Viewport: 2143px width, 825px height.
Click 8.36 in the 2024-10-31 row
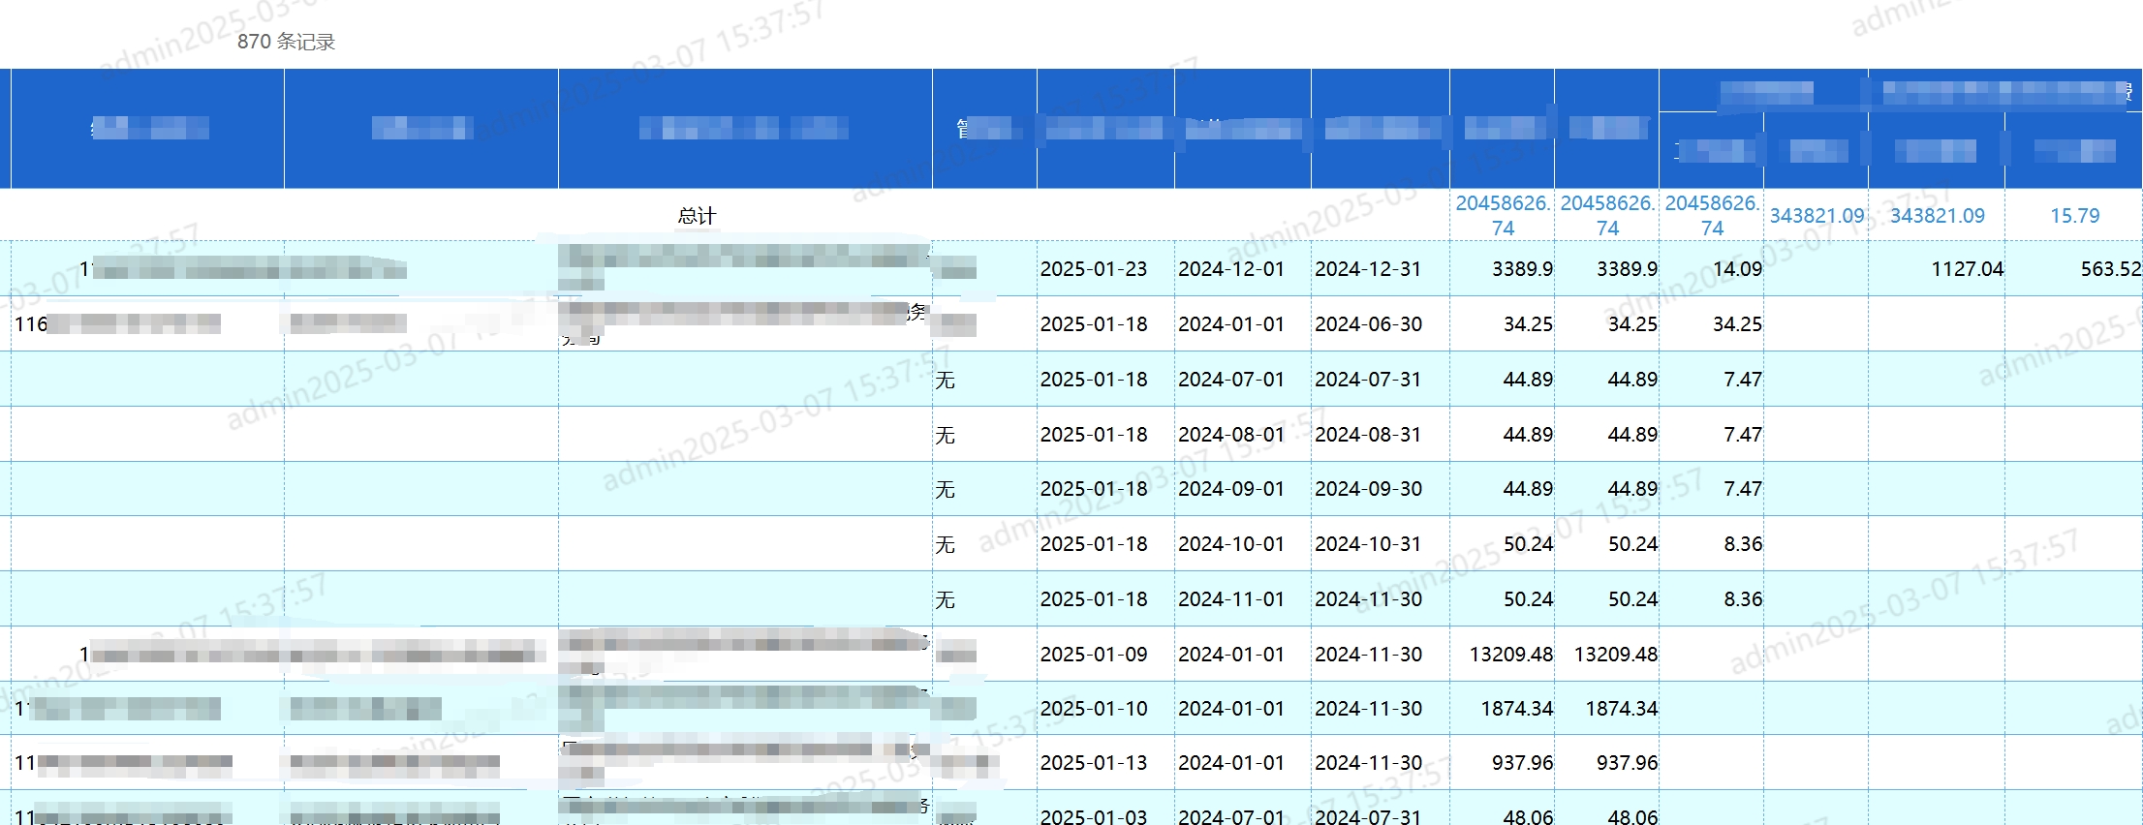click(x=1742, y=544)
